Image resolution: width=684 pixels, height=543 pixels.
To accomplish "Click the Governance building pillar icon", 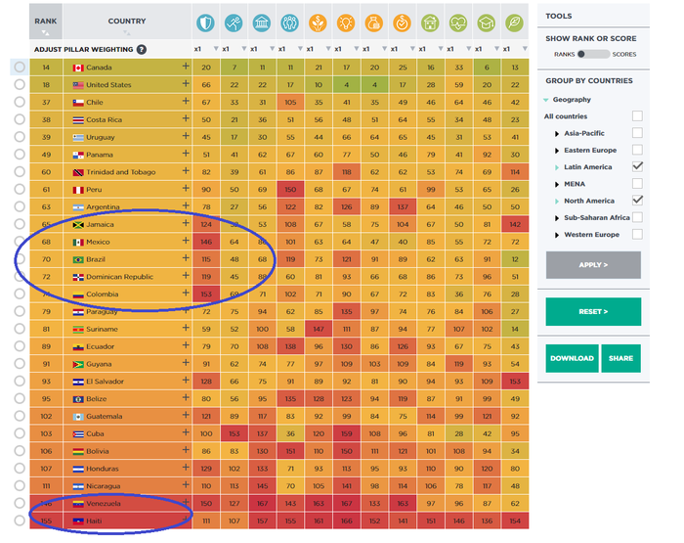I will pos(261,23).
